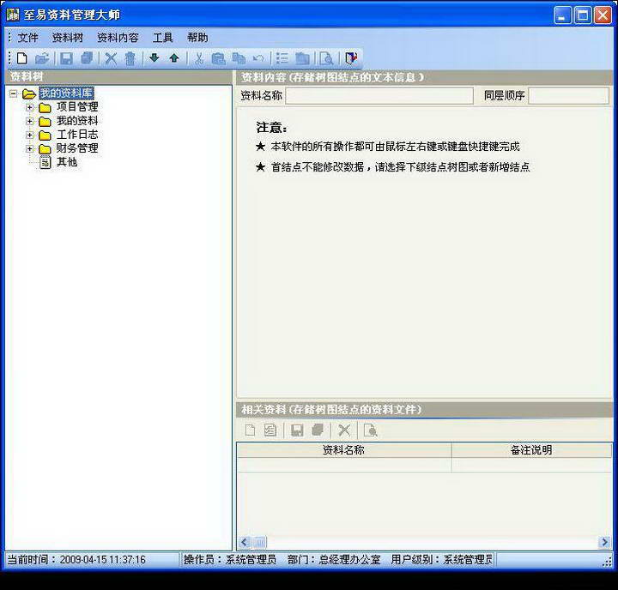Screen dimensions: 618x590
Task: Click 用户级别：系统管理员 status text
Action: coord(442,560)
